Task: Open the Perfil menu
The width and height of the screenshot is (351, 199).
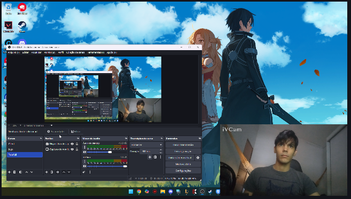Action: point(61,52)
